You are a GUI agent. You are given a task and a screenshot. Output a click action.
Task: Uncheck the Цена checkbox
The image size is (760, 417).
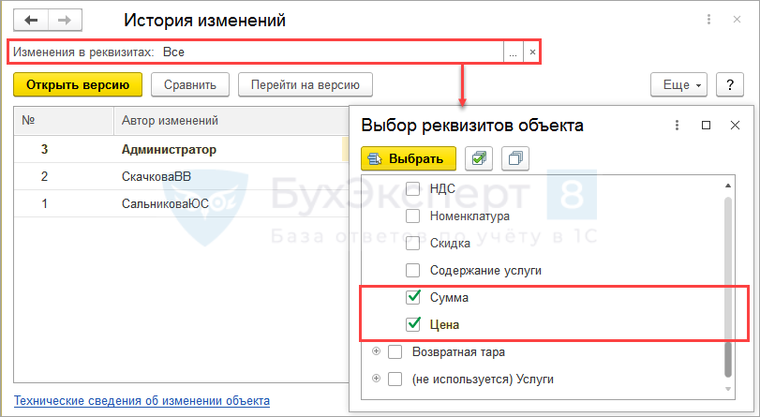pyautogui.click(x=412, y=324)
